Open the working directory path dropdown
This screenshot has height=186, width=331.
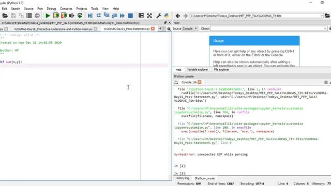(x=322, y=16)
